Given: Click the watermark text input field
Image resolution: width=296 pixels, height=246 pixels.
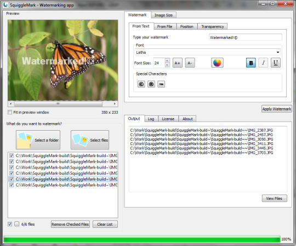Looking at the screenshot, I should 246,37.
